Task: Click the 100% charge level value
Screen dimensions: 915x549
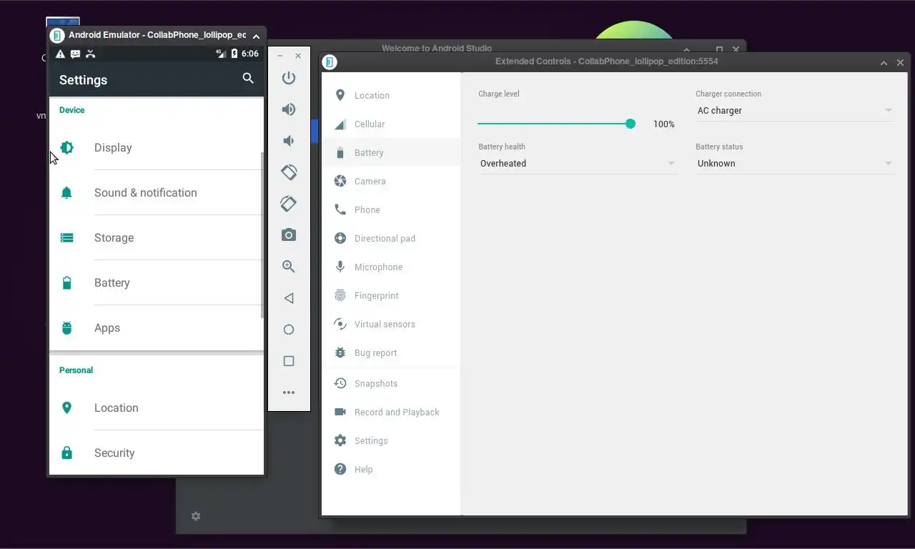Action: point(664,124)
